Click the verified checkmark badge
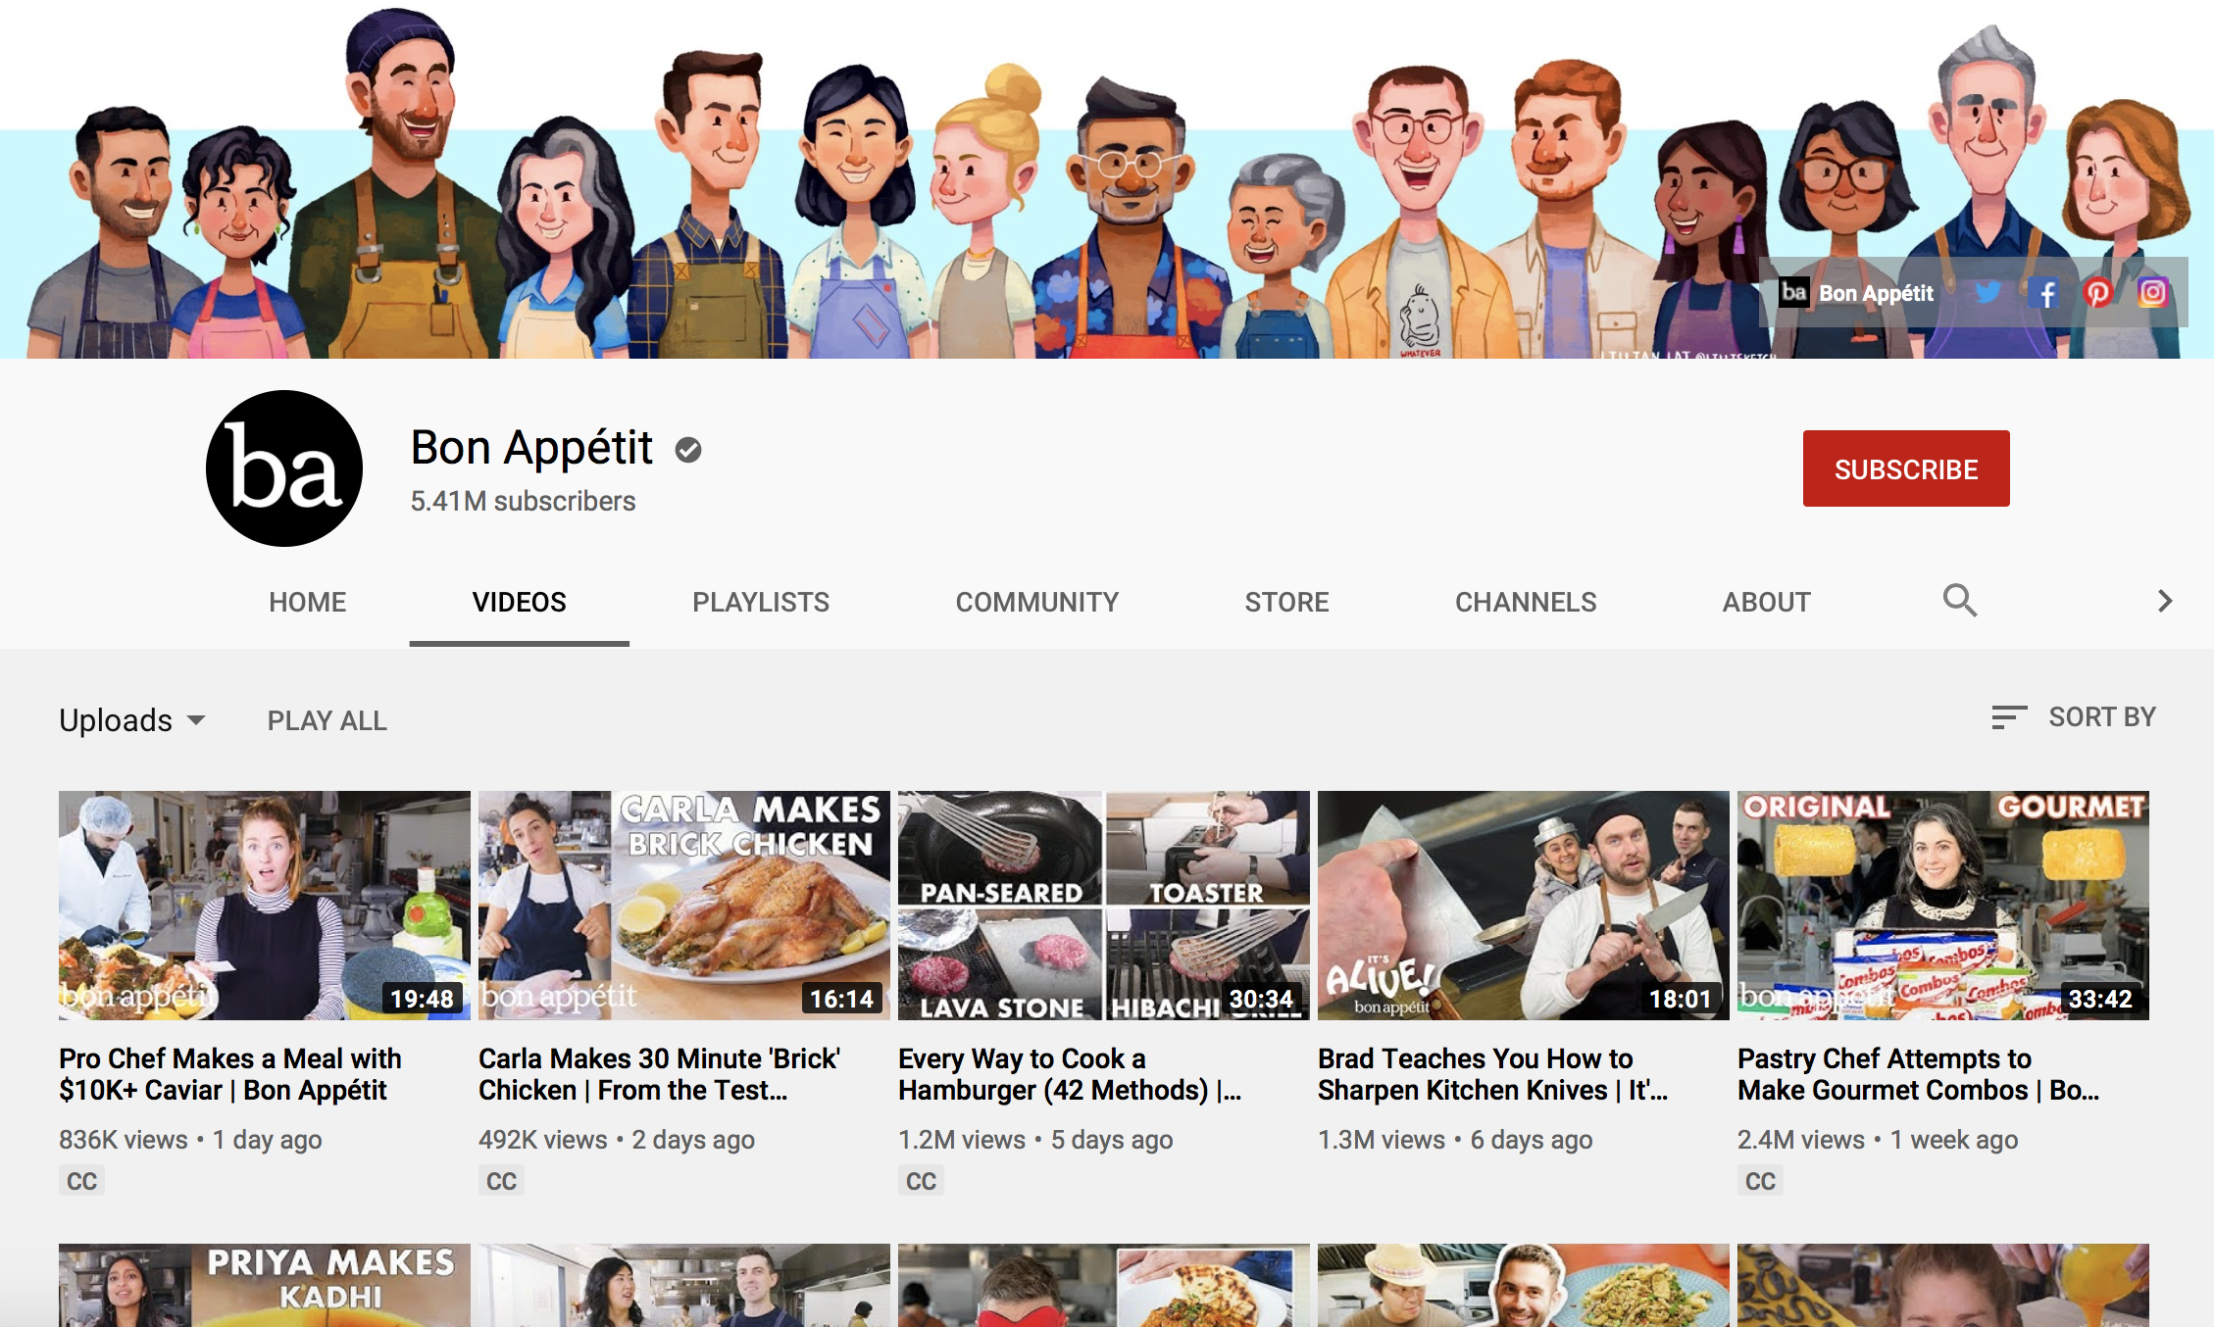This screenshot has height=1327, width=2214. click(688, 450)
